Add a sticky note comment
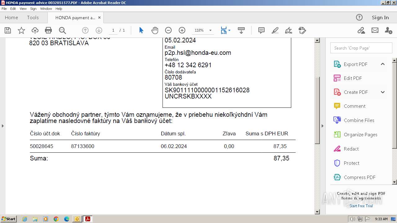This screenshot has width=397, height=223. pyautogui.click(x=261, y=30)
